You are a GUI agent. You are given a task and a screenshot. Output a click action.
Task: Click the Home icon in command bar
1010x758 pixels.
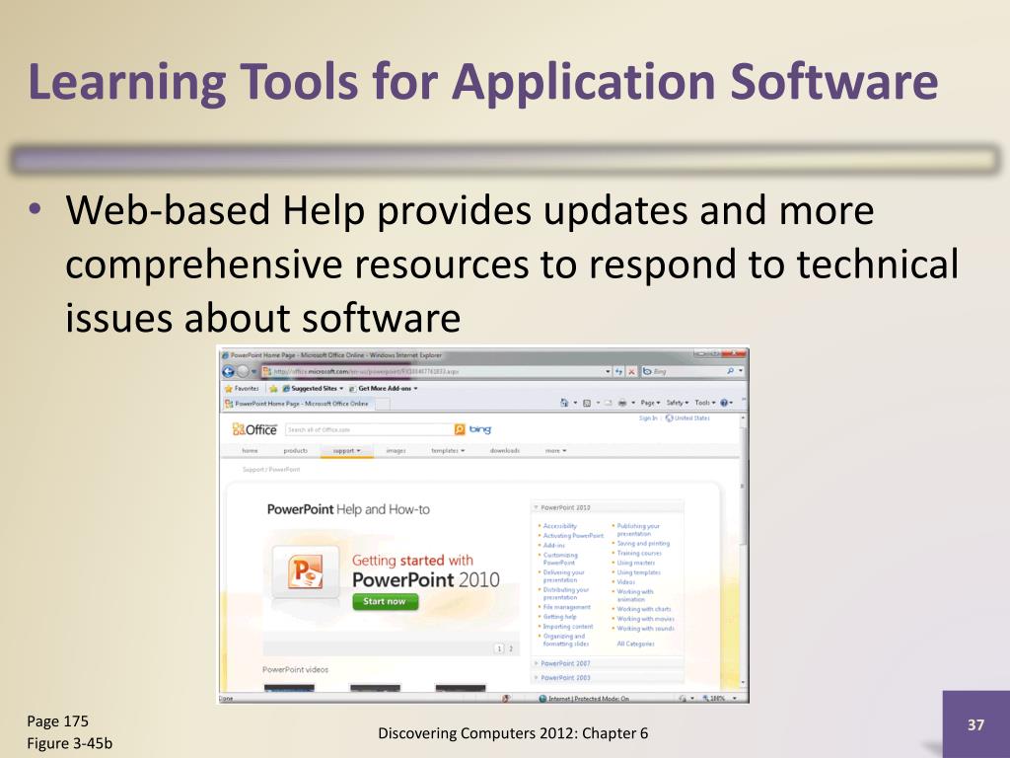564,403
